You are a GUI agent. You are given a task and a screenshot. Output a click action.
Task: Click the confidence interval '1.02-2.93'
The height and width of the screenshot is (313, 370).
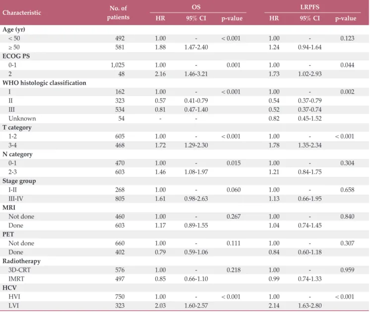(x=310, y=74)
